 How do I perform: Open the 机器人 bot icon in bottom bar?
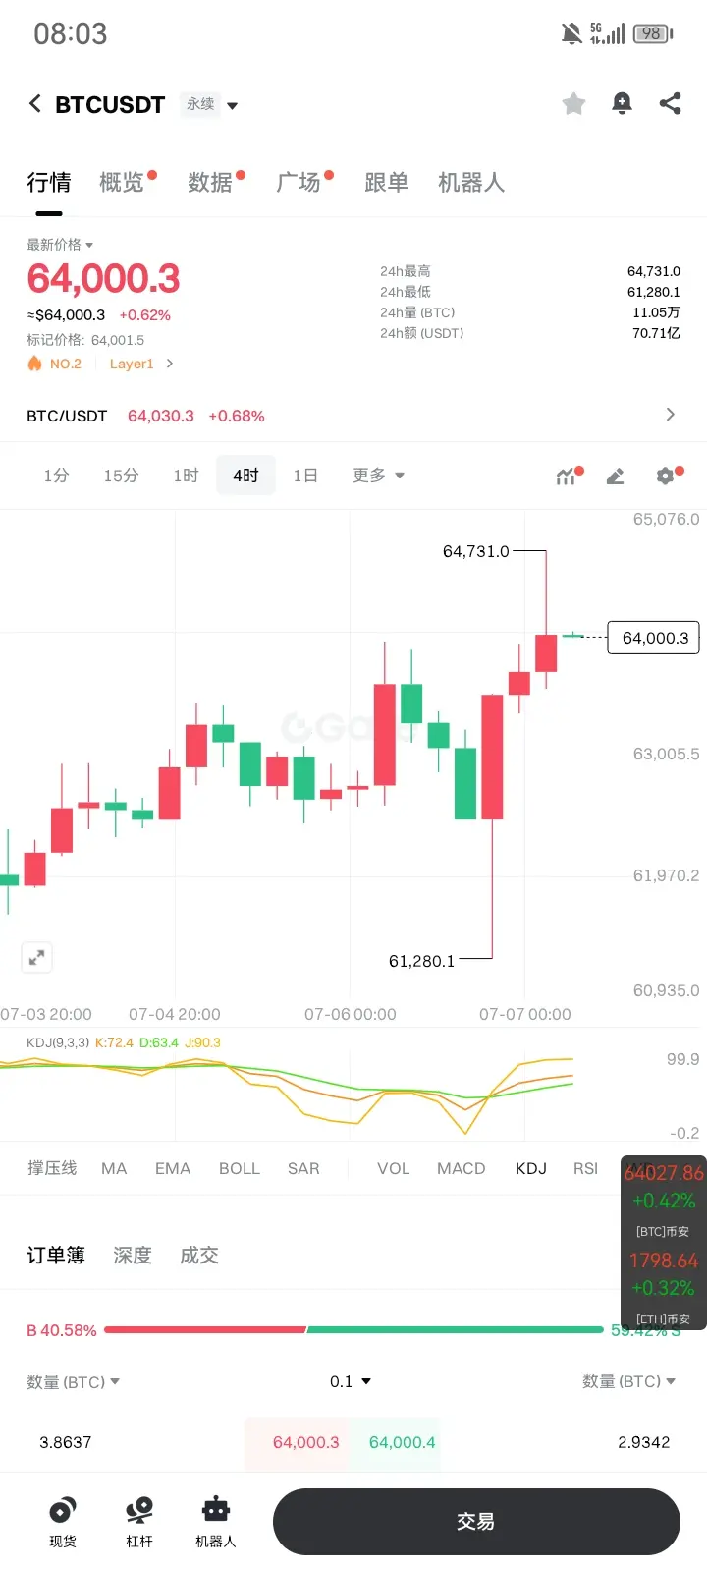(216, 1522)
